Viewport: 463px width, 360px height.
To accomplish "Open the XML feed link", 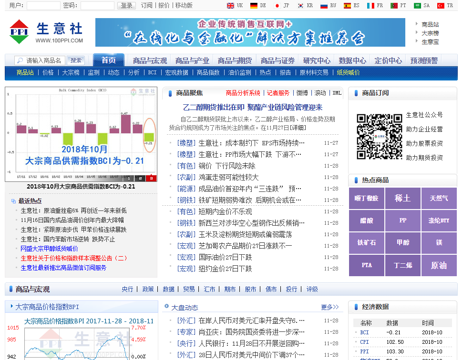I will click(337, 93).
